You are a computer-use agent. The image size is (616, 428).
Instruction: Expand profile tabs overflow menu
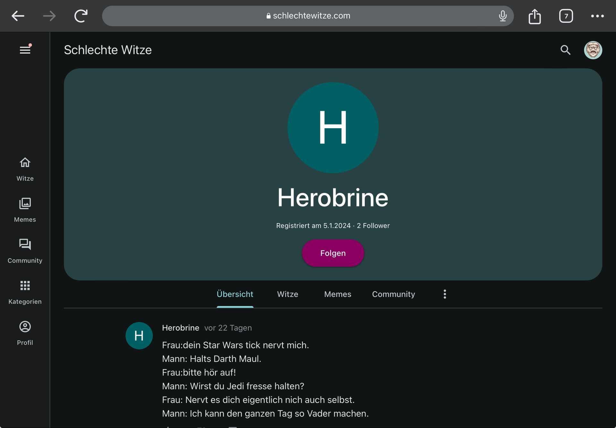445,294
